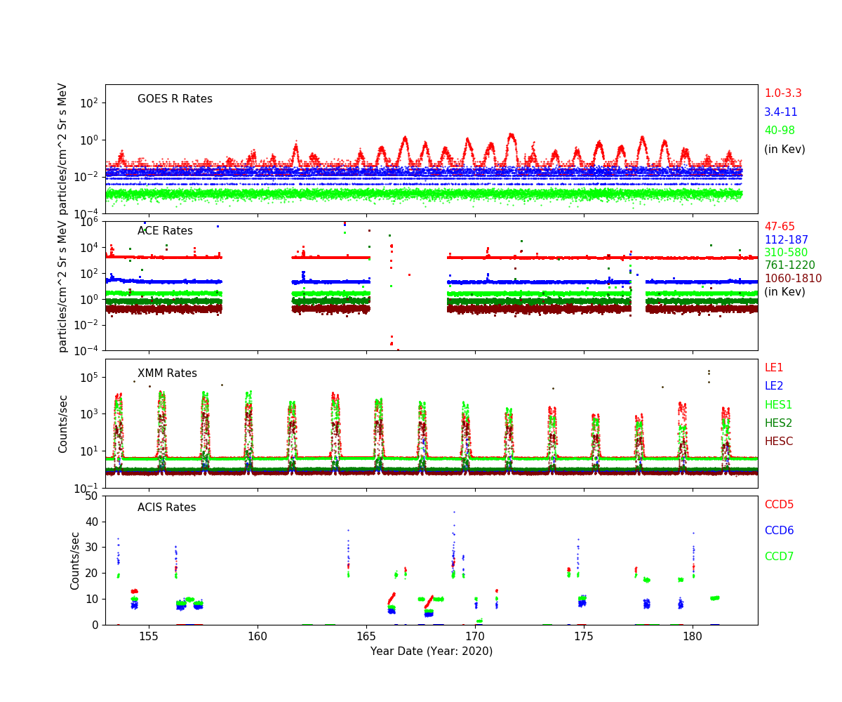Click the Year Date x-axis label

click(x=431, y=651)
